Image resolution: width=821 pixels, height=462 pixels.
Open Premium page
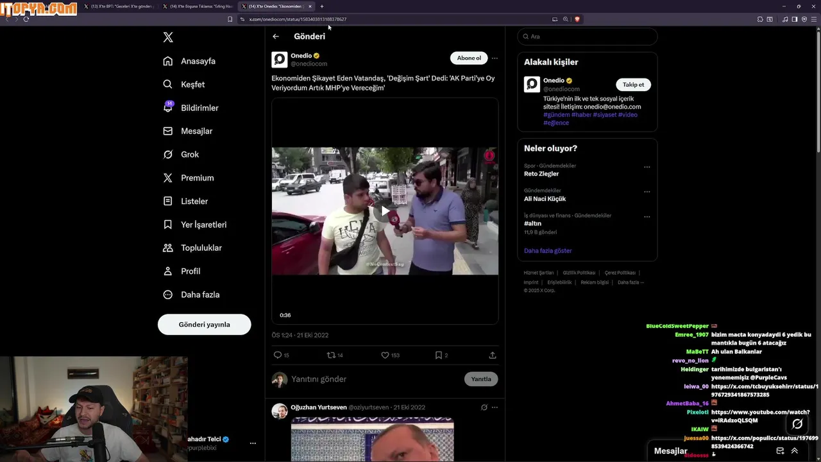[189, 178]
